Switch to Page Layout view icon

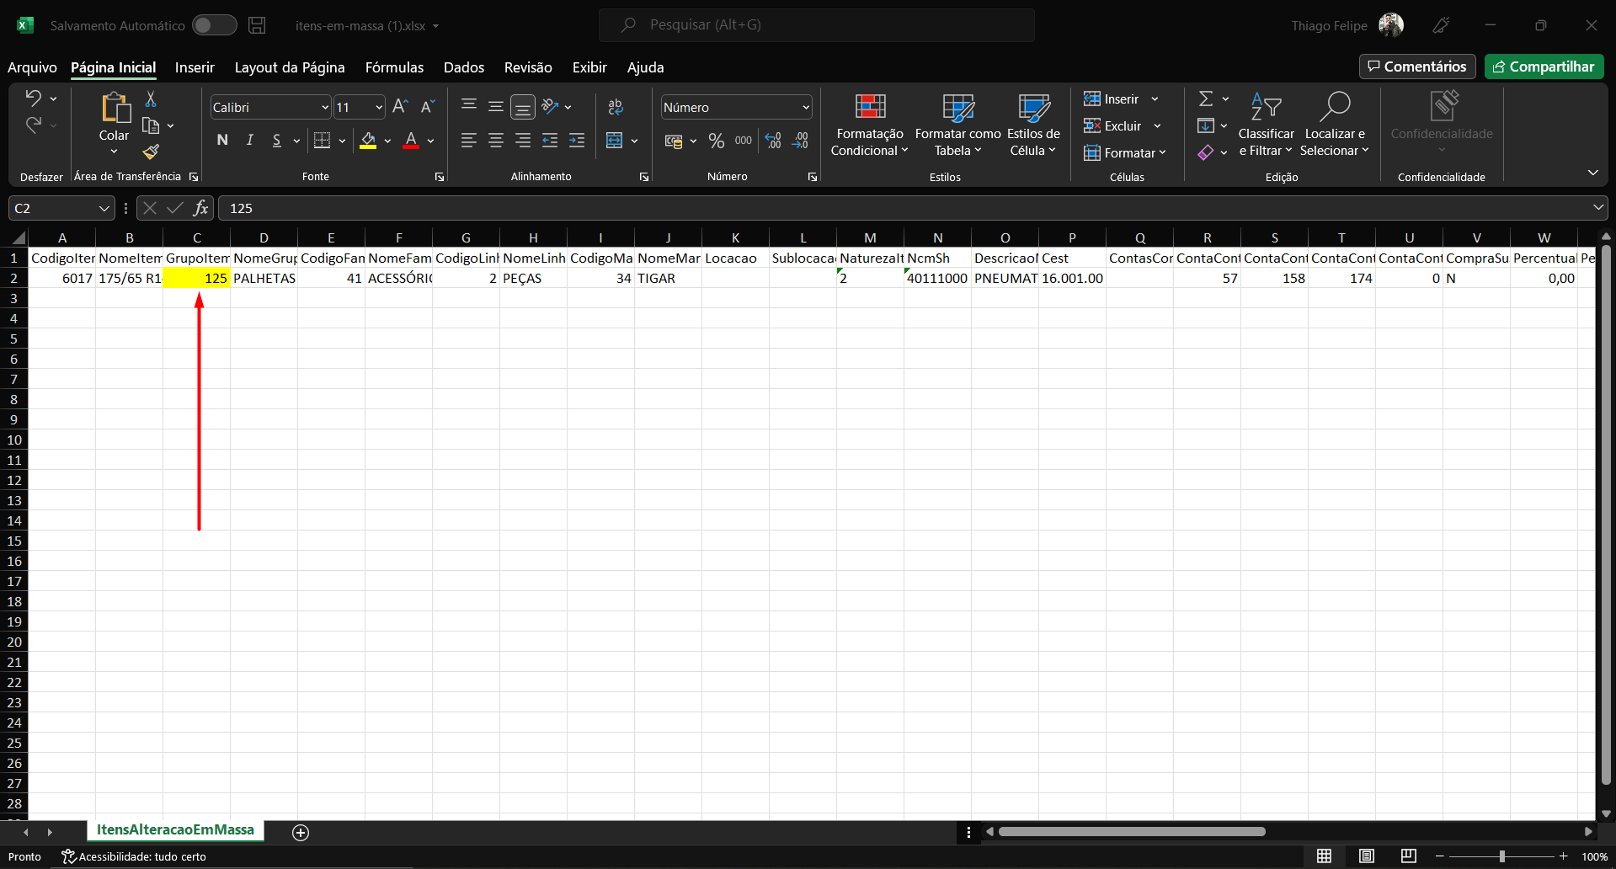[x=1367, y=856]
